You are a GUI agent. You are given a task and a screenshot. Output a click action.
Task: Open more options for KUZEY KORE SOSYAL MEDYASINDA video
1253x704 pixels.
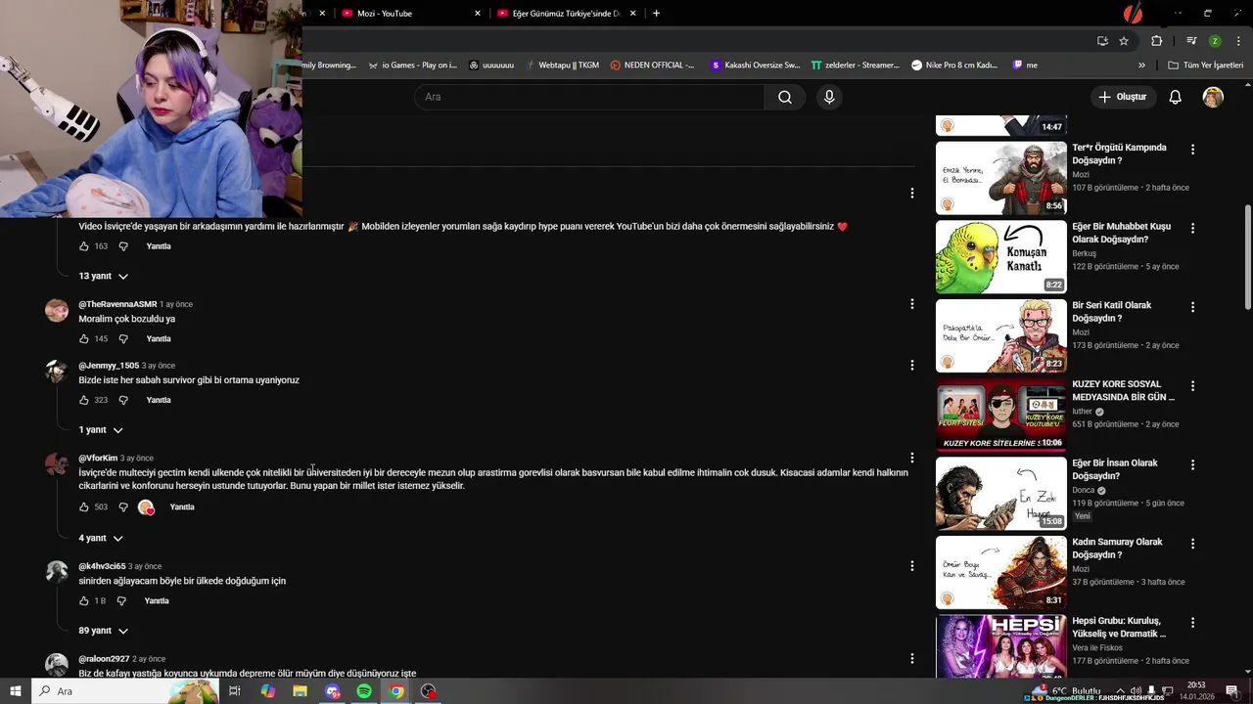[1192, 386]
